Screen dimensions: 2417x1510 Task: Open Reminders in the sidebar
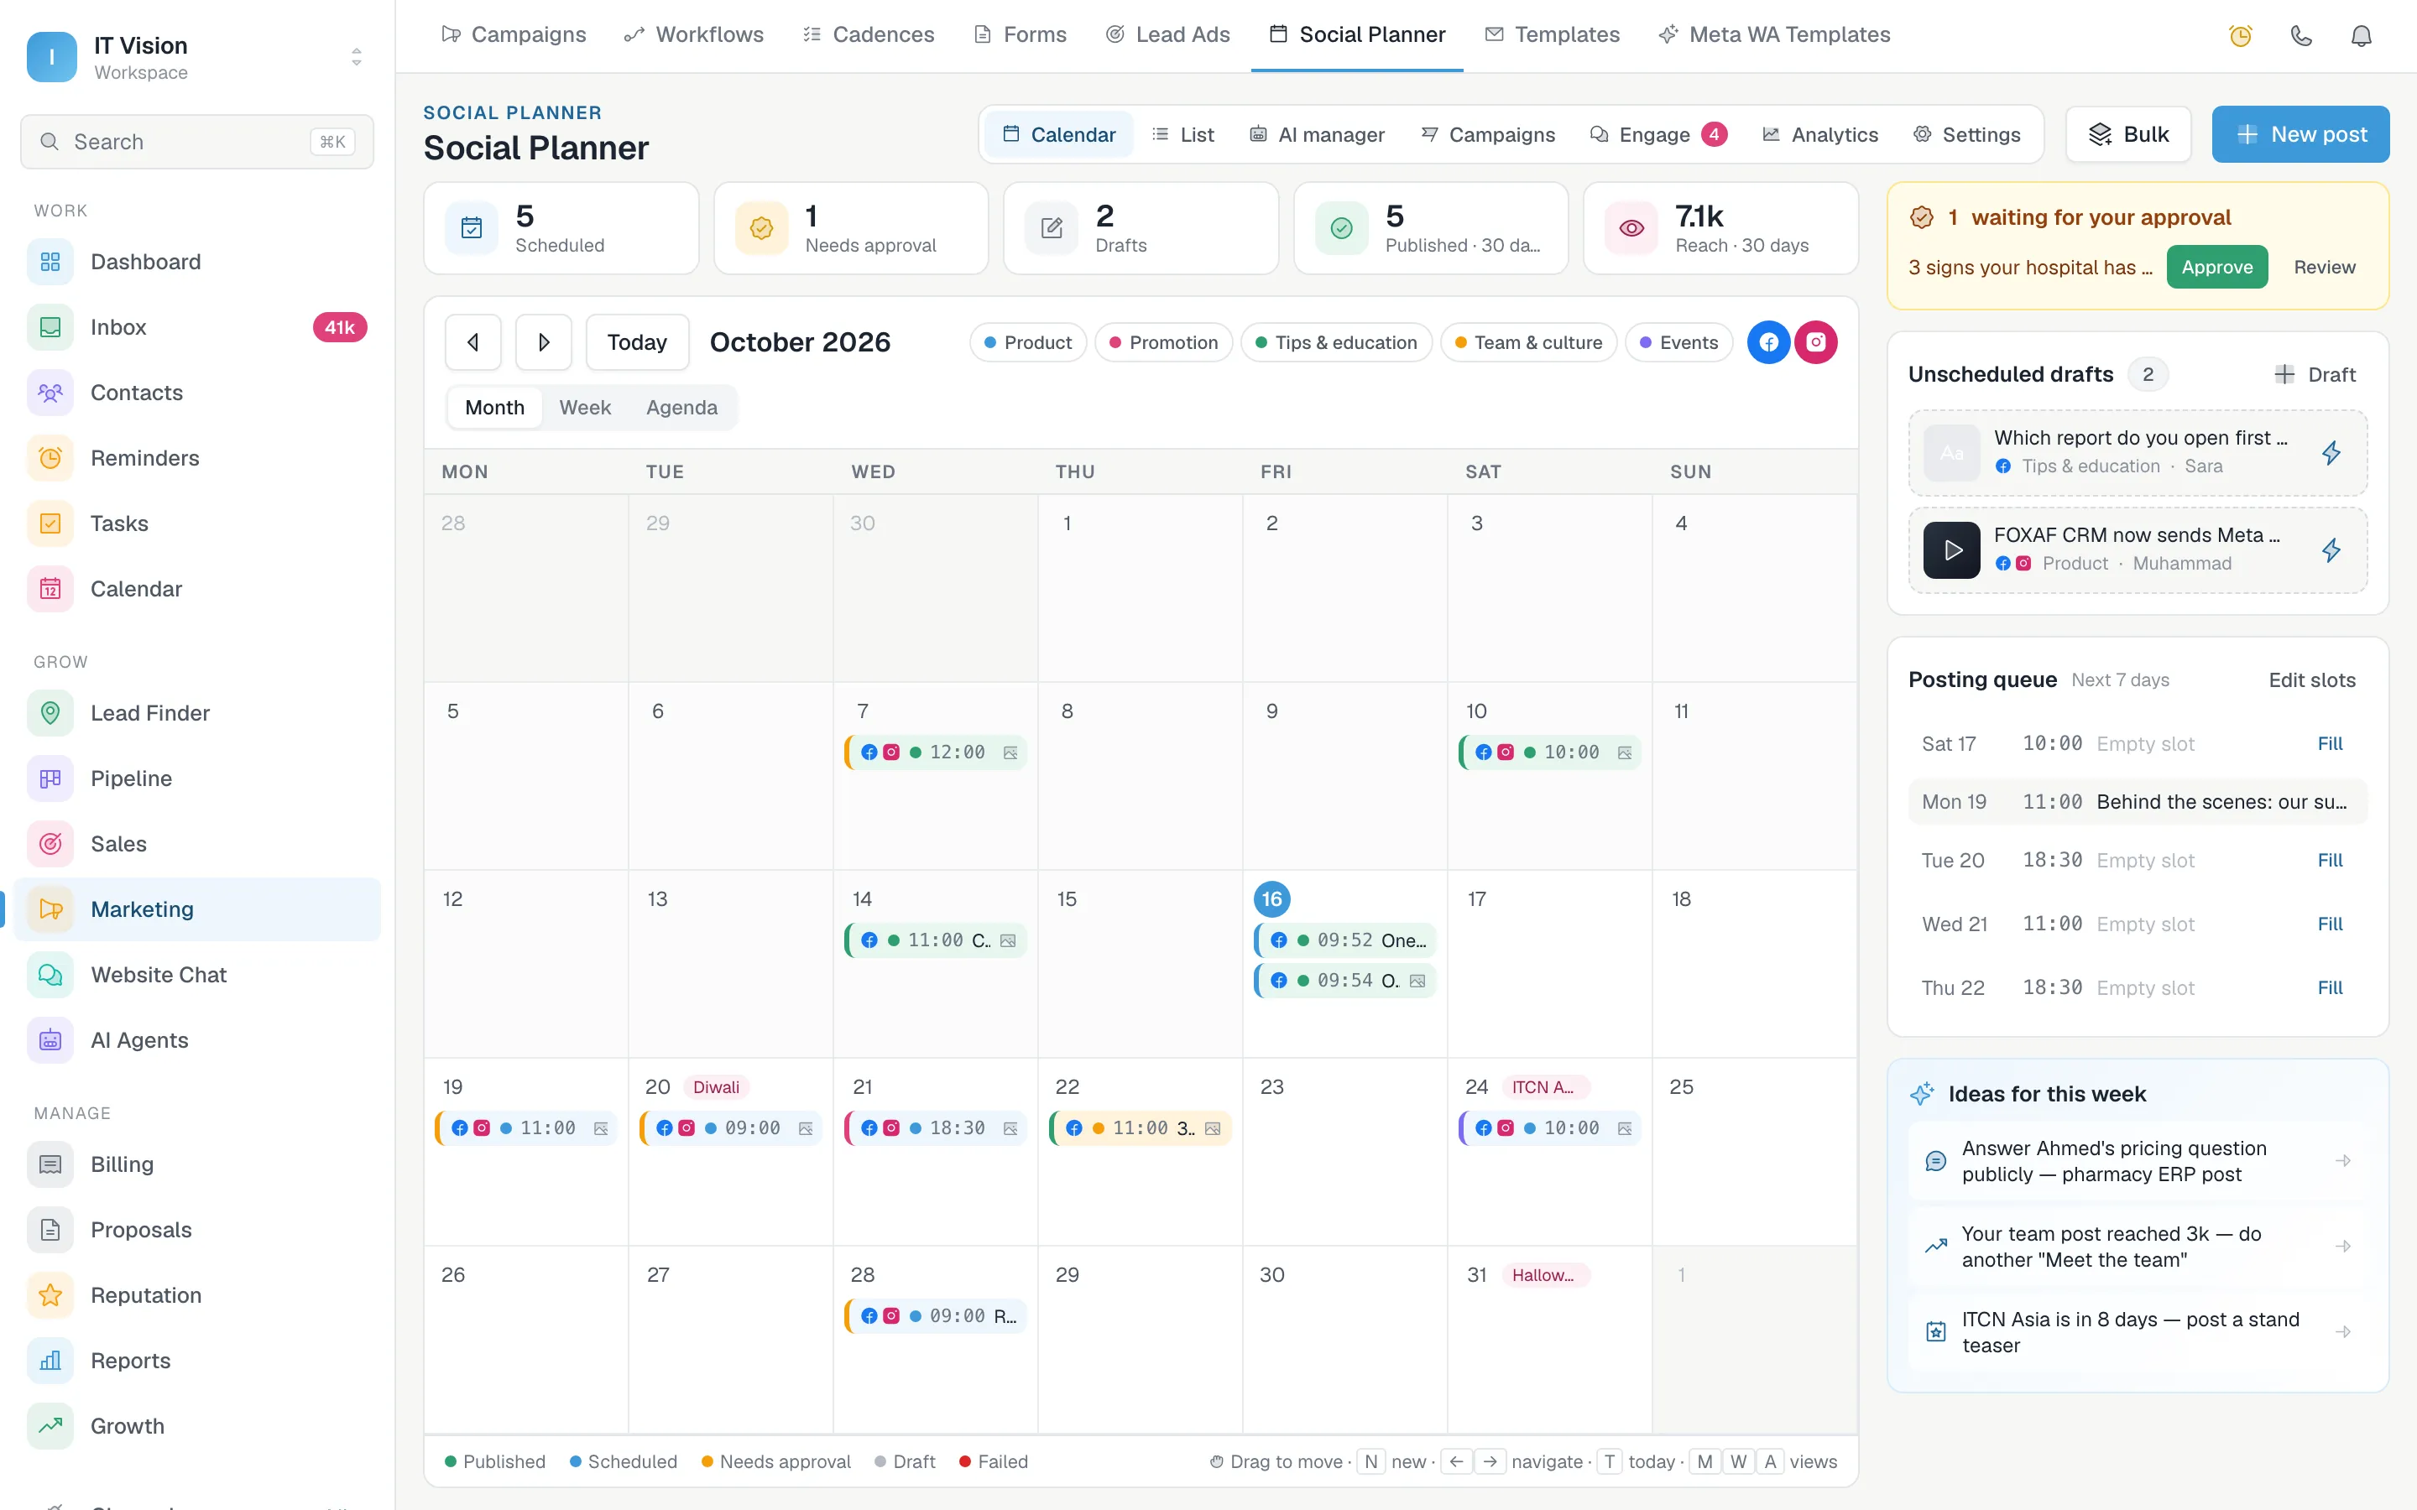point(198,458)
